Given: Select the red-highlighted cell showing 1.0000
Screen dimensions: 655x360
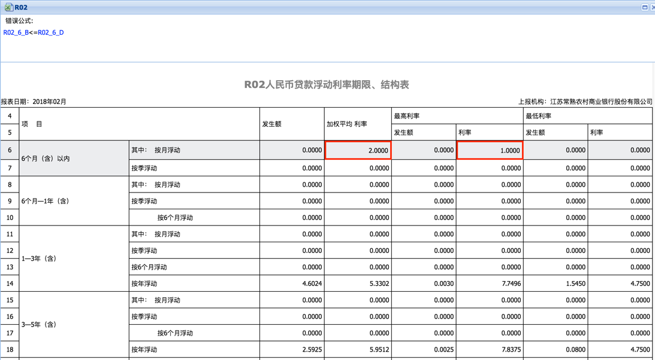Looking at the screenshot, I should click(490, 150).
